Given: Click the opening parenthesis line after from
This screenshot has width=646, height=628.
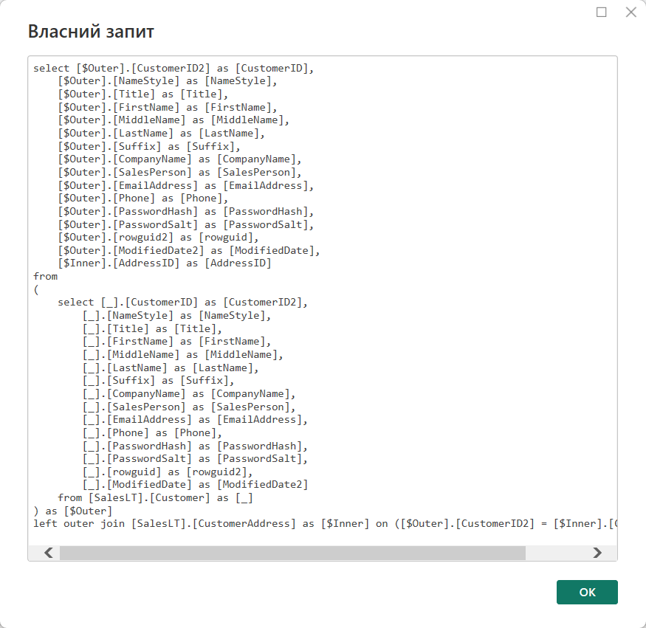Looking at the screenshot, I should click(x=35, y=289).
